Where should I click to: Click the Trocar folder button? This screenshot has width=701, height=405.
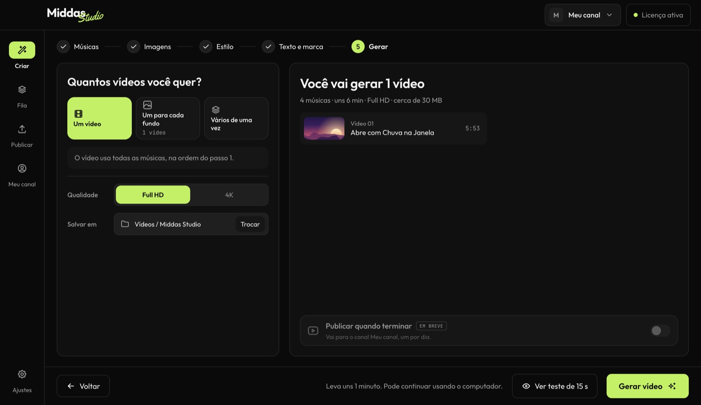[x=250, y=224]
